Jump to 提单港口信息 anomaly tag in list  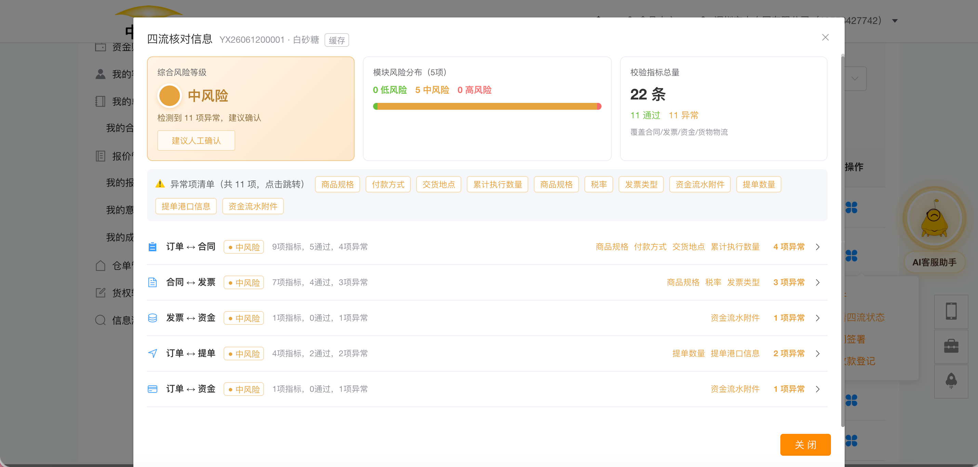186,206
